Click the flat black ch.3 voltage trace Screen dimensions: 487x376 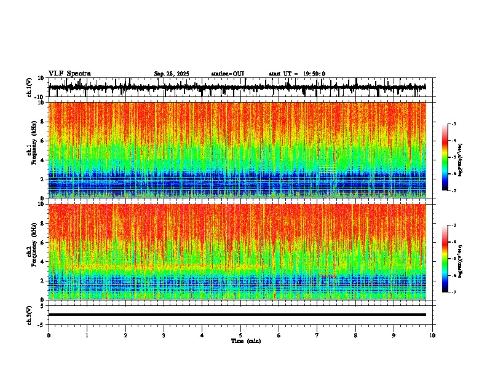[x=237, y=315]
